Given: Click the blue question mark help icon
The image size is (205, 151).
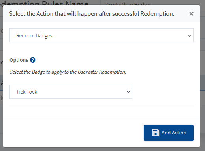Looking at the screenshot, I should 32,60.
